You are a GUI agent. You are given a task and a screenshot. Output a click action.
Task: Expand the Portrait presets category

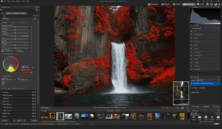point(192,63)
